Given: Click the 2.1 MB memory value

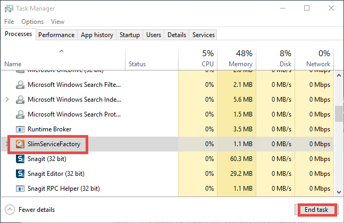Looking at the screenshot, I should [x=243, y=85].
